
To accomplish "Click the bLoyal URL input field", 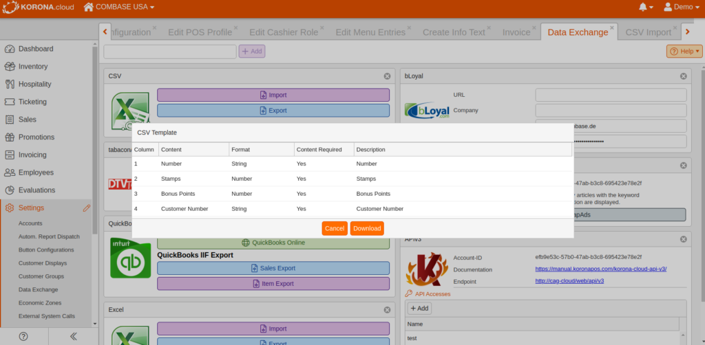I will (611, 95).
